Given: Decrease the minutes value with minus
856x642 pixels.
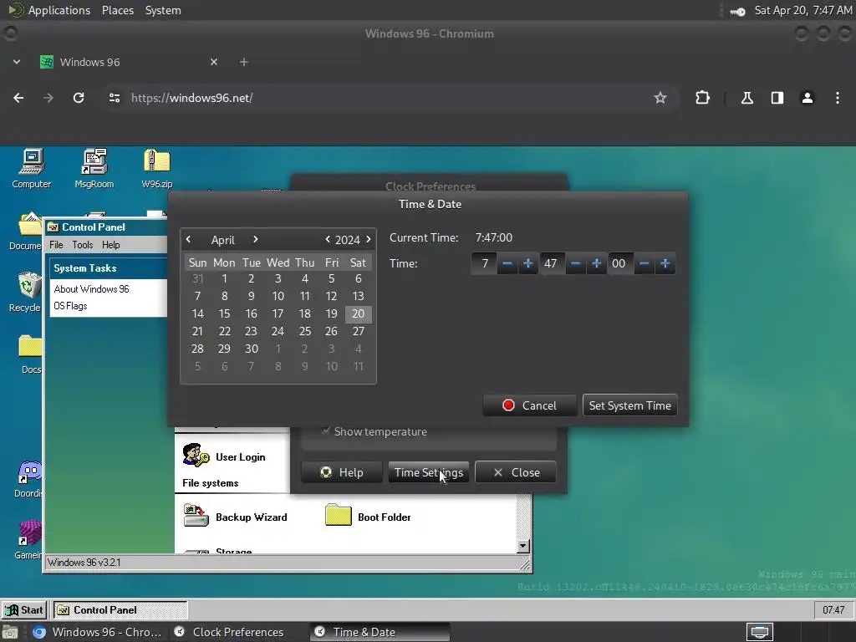Looking at the screenshot, I should tap(575, 263).
